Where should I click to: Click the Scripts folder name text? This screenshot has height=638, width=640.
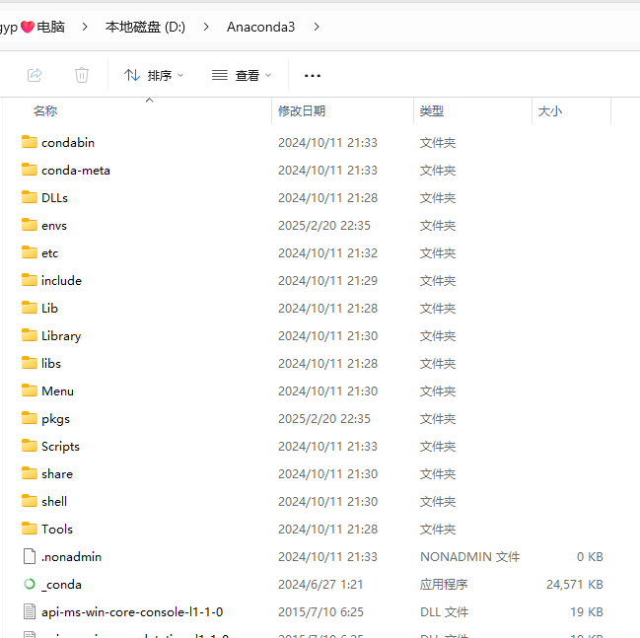click(x=60, y=446)
